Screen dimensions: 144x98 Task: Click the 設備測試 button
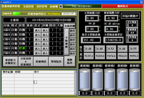click(x=41, y=62)
